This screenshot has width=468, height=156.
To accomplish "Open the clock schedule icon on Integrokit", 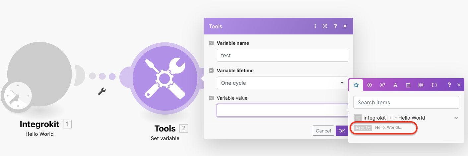I will pyautogui.click(x=16, y=96).
